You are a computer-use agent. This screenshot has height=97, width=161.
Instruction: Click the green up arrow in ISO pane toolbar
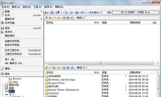(x=46, y=18)
